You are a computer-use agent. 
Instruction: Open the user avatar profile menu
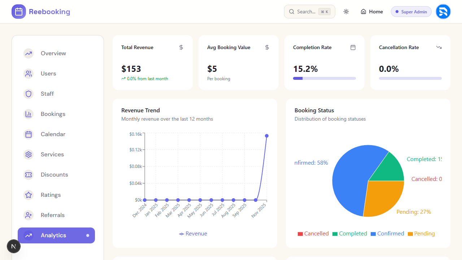443,12
